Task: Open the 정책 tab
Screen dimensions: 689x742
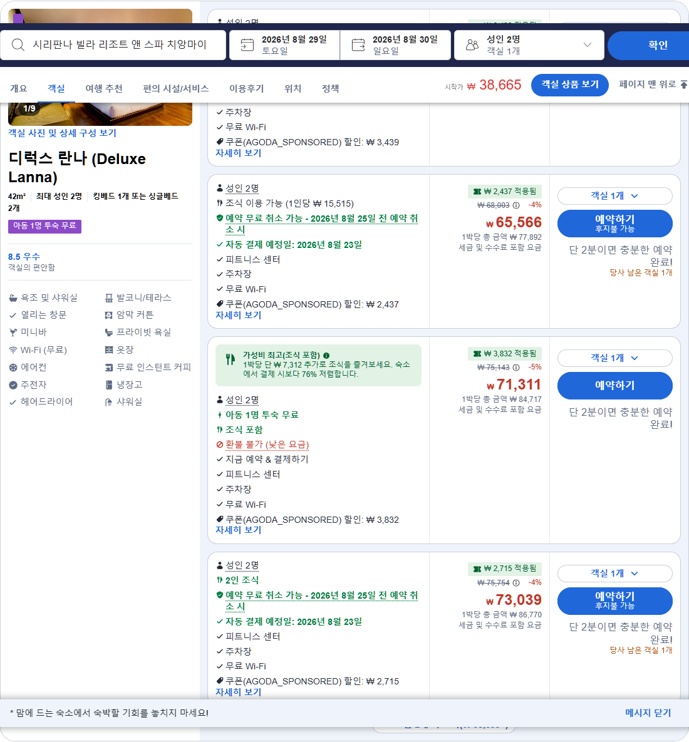Action: [x=330, y=88]
